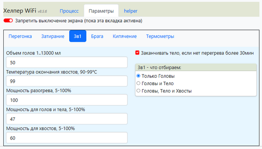The width and height of the screenshot is (262, 149).
Task: Click the Объем голов 1..13000 мл label
Action: (x=34, y=53)
